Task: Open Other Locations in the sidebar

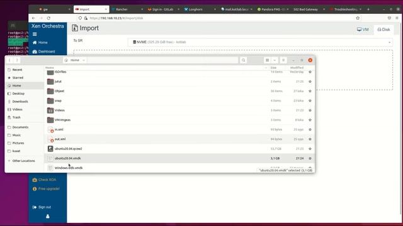Action: click(x=25, y=161)
